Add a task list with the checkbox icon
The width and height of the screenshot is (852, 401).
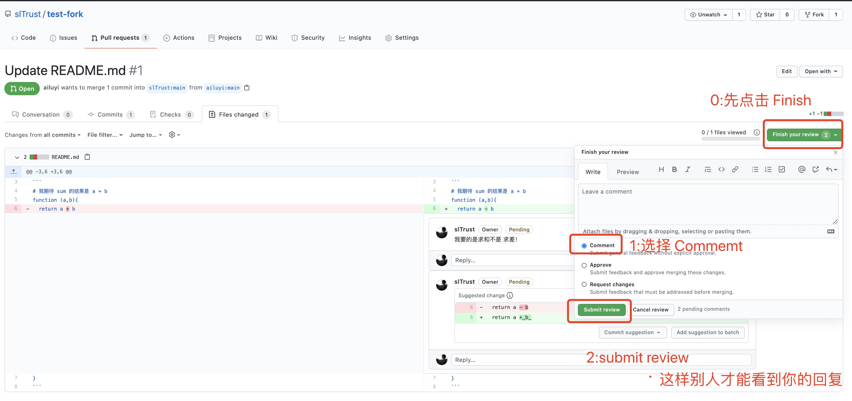(x=781, y=169)
